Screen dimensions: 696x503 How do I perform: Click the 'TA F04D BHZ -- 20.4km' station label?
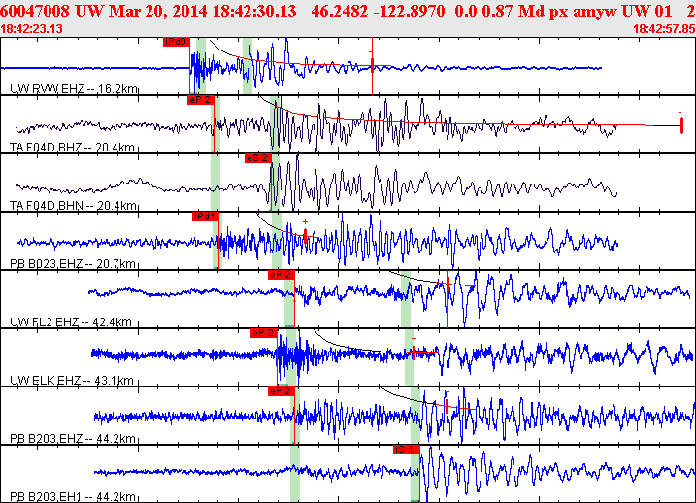pos(72,148)
